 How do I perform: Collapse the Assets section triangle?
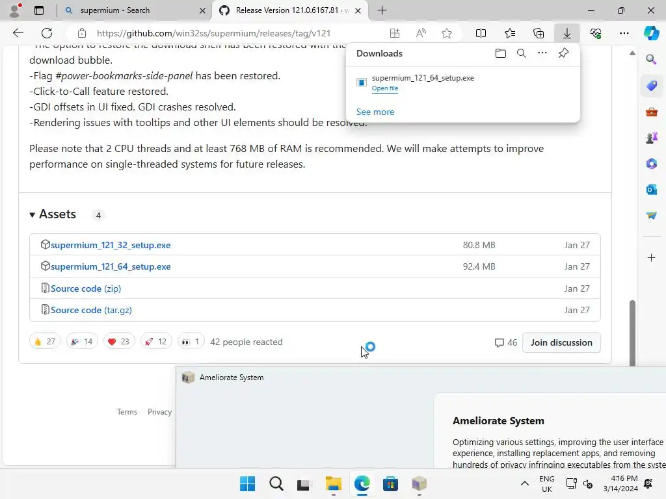33,214
